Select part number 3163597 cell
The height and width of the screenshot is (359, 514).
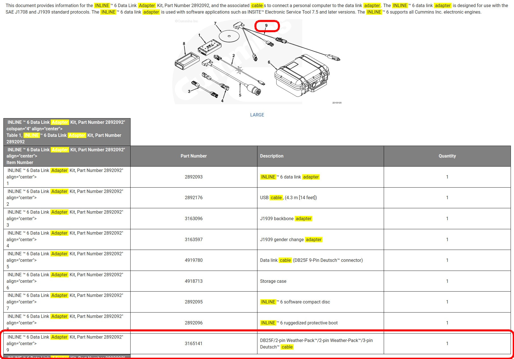(194, 239)
